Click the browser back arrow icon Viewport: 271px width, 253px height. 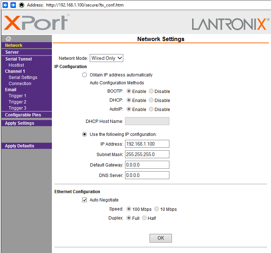[5, 5]
